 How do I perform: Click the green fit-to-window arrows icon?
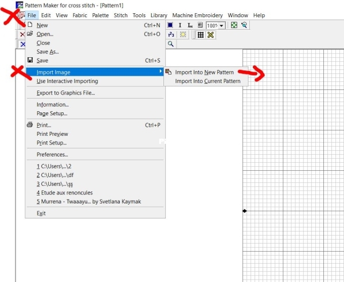point(234,25)
